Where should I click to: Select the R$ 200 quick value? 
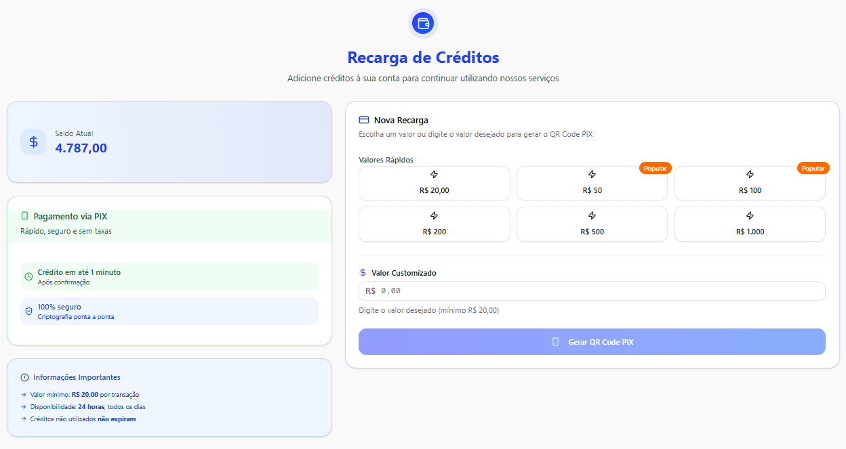pyautogui.click(x=434, y=224)
